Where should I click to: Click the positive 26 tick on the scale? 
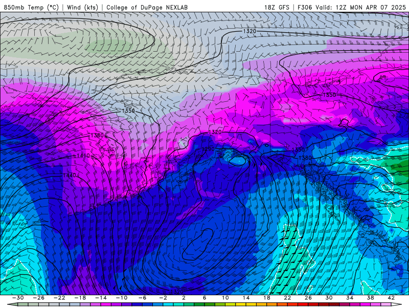(x=308, y=298)
